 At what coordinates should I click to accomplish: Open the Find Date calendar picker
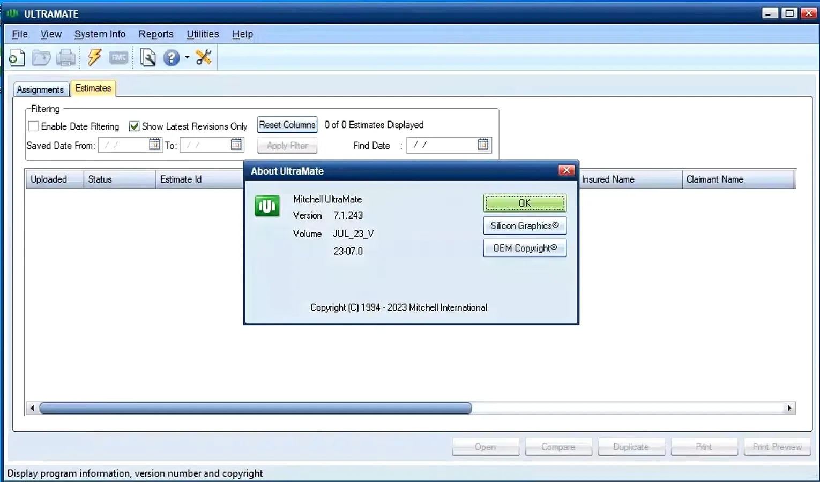483,145
